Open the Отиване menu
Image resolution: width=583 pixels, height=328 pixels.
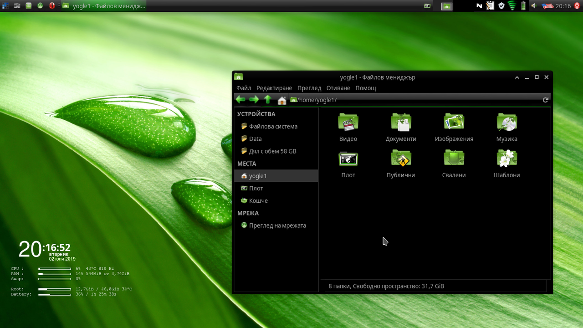tap(338, 88)
